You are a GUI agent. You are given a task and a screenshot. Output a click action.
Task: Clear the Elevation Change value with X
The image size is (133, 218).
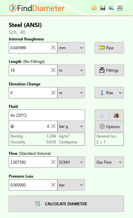coord(53,93)
